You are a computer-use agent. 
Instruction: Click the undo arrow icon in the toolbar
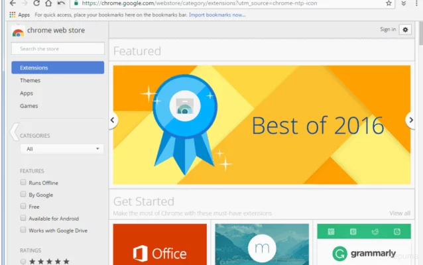[x=61, y=3]
